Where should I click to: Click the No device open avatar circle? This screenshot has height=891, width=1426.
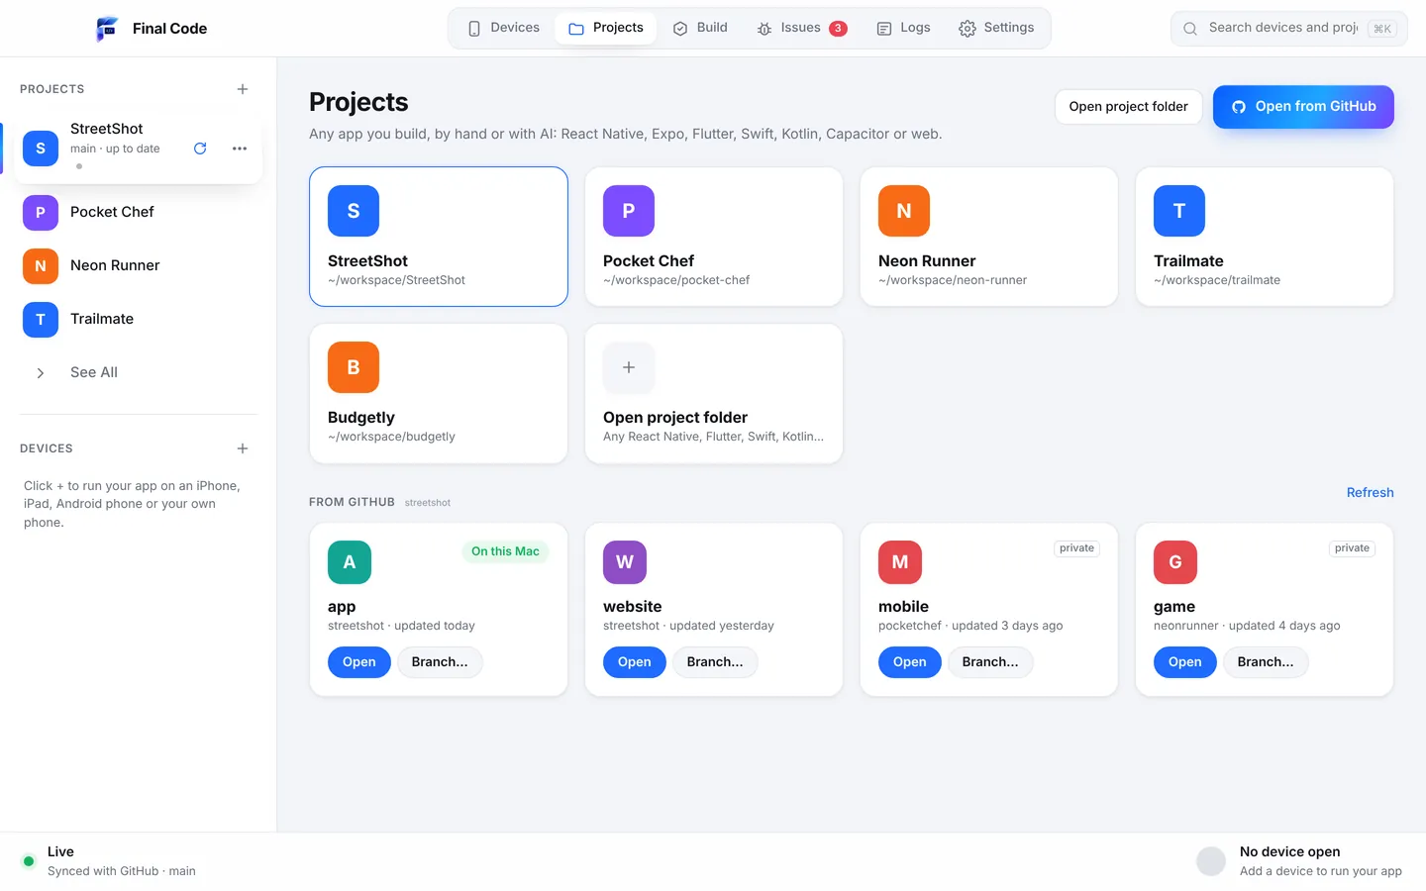(1211, 861)
